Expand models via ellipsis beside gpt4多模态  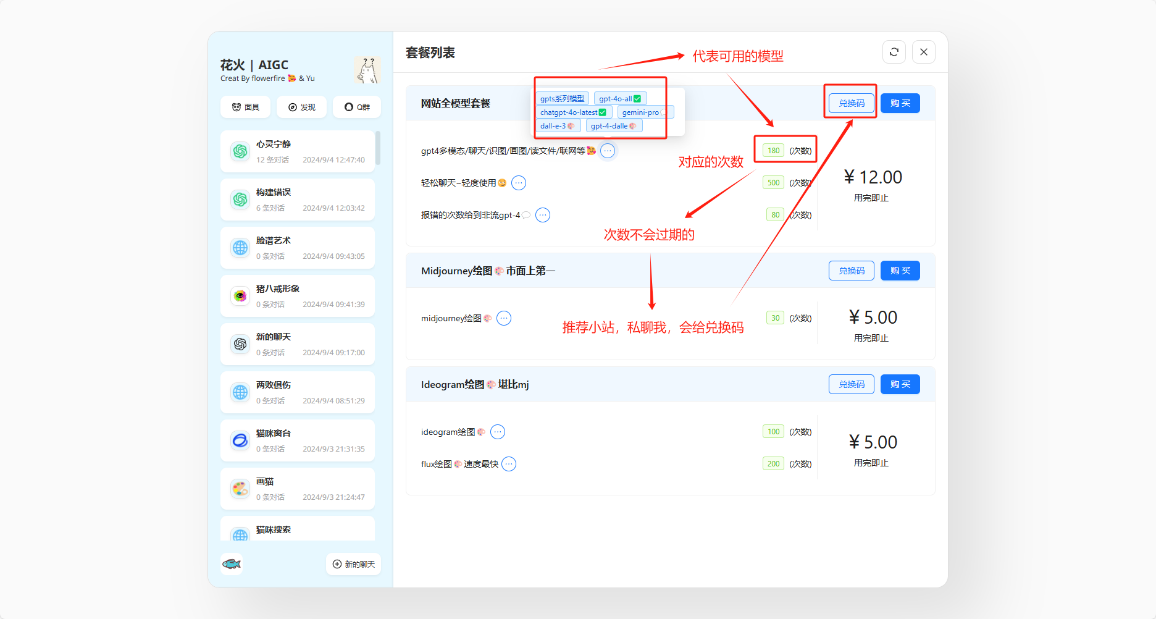608,151
